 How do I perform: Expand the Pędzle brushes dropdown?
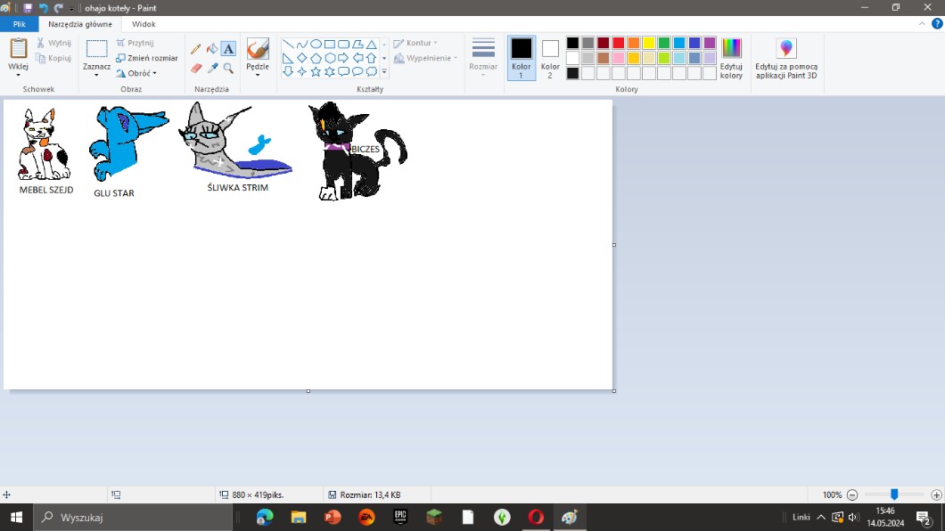[x=258, y=75]
